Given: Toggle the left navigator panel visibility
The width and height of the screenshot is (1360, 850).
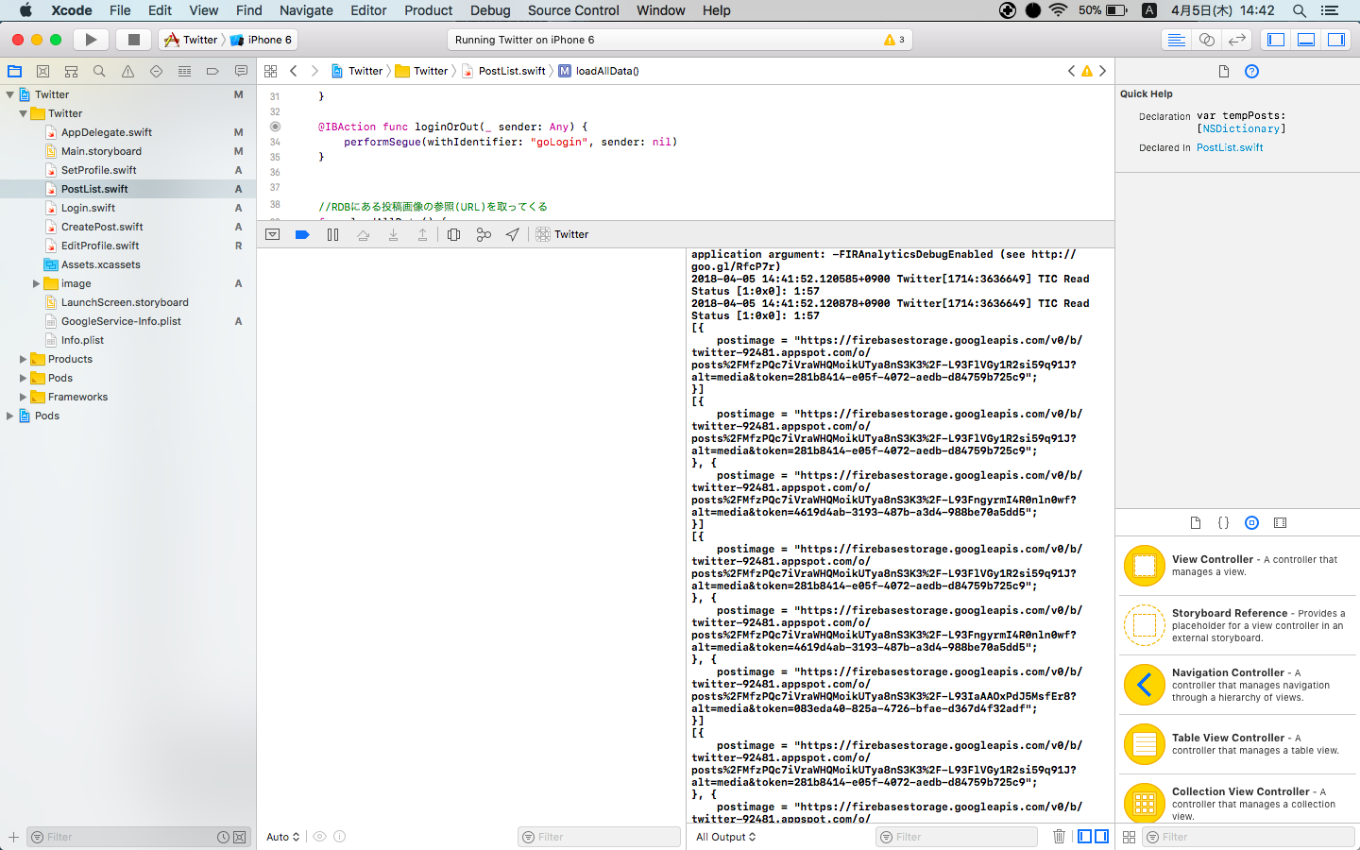Looking at the screenshot, I should click(1275, 40).
